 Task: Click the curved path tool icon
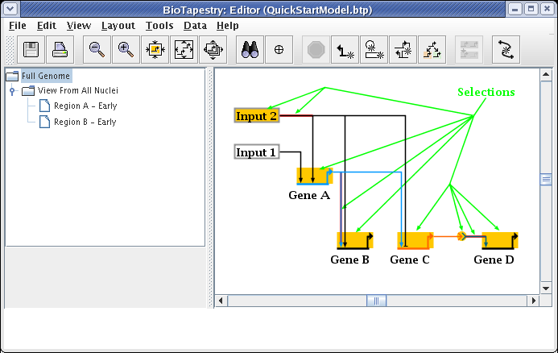point(505,50)
